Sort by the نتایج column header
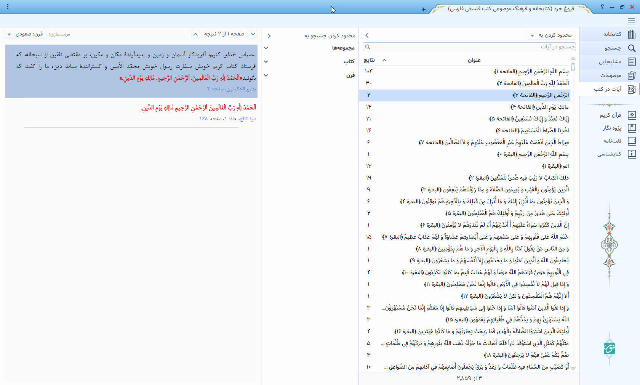Viewport: 640px width, 385px height. 369,60
